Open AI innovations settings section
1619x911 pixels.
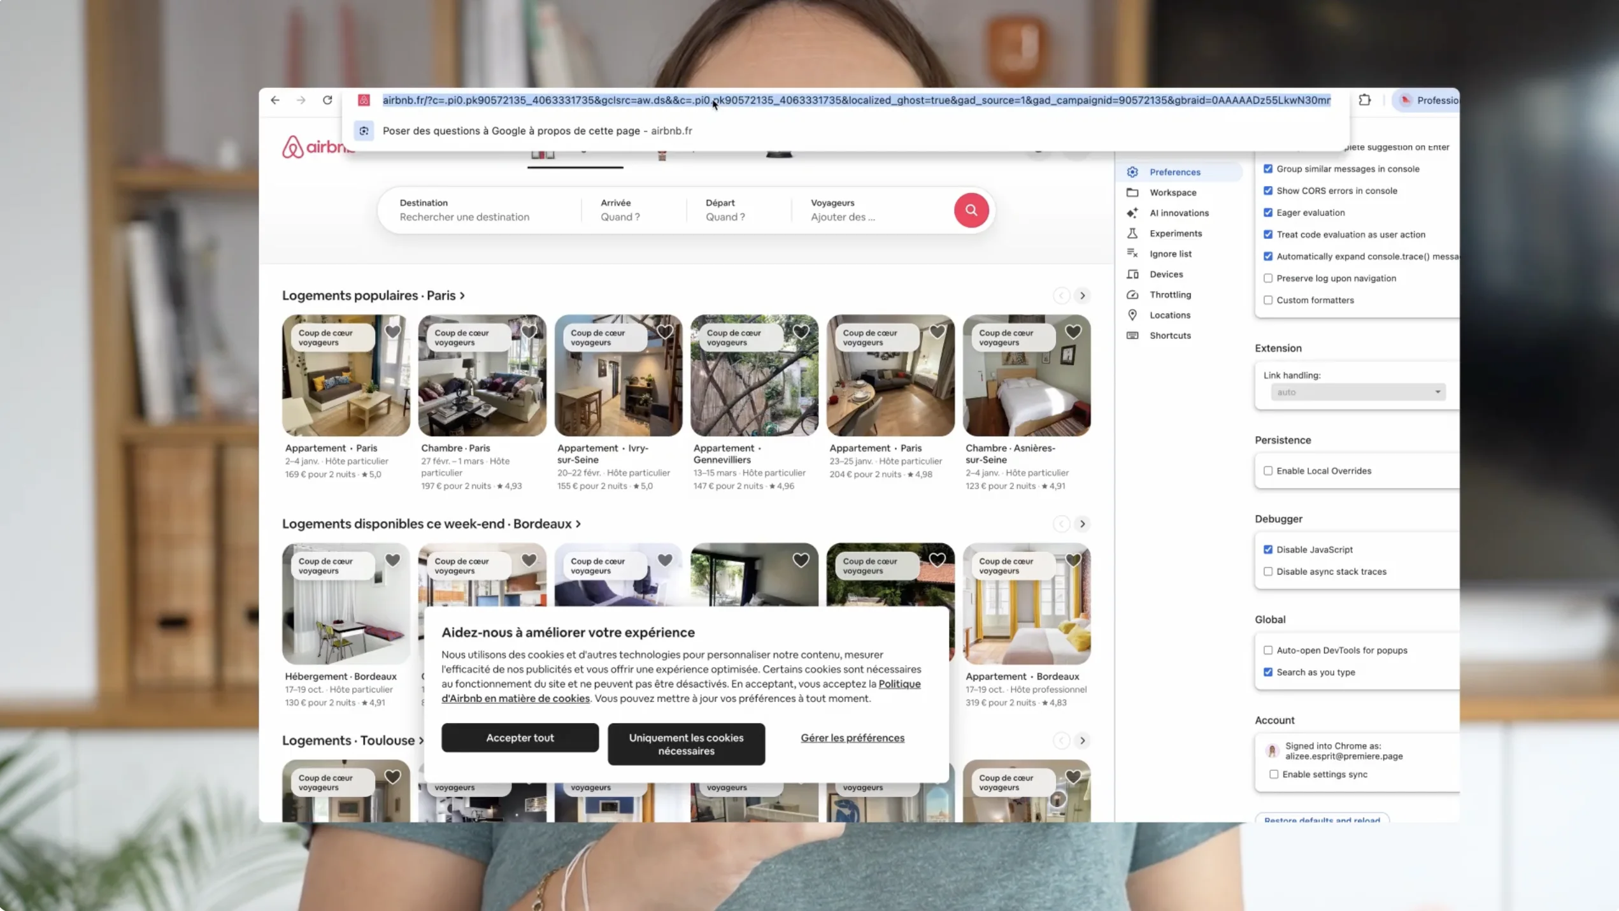tap(1178, 213)
